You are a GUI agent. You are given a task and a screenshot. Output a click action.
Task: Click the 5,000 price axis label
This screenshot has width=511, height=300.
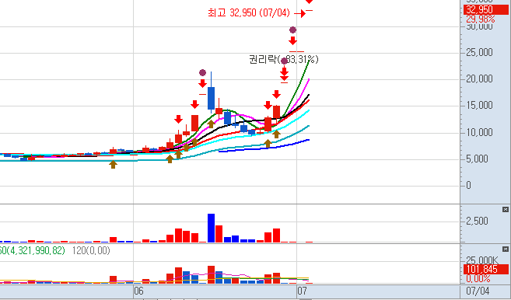click(x=477, y=159)
